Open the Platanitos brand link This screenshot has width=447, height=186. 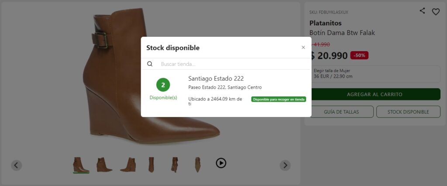325,23
